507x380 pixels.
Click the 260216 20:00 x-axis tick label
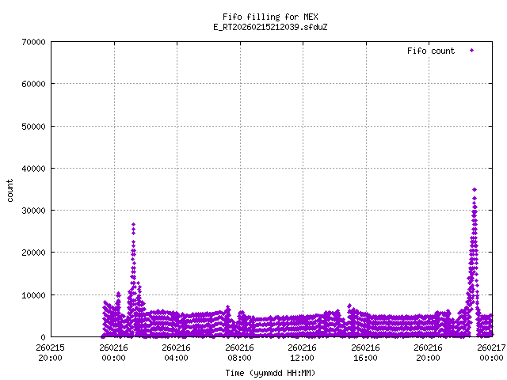(429, 351)
